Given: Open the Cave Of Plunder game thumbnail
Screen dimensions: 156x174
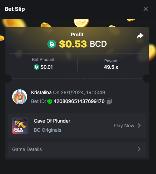Looking at the screenshot, I should (x=20, y=126).
